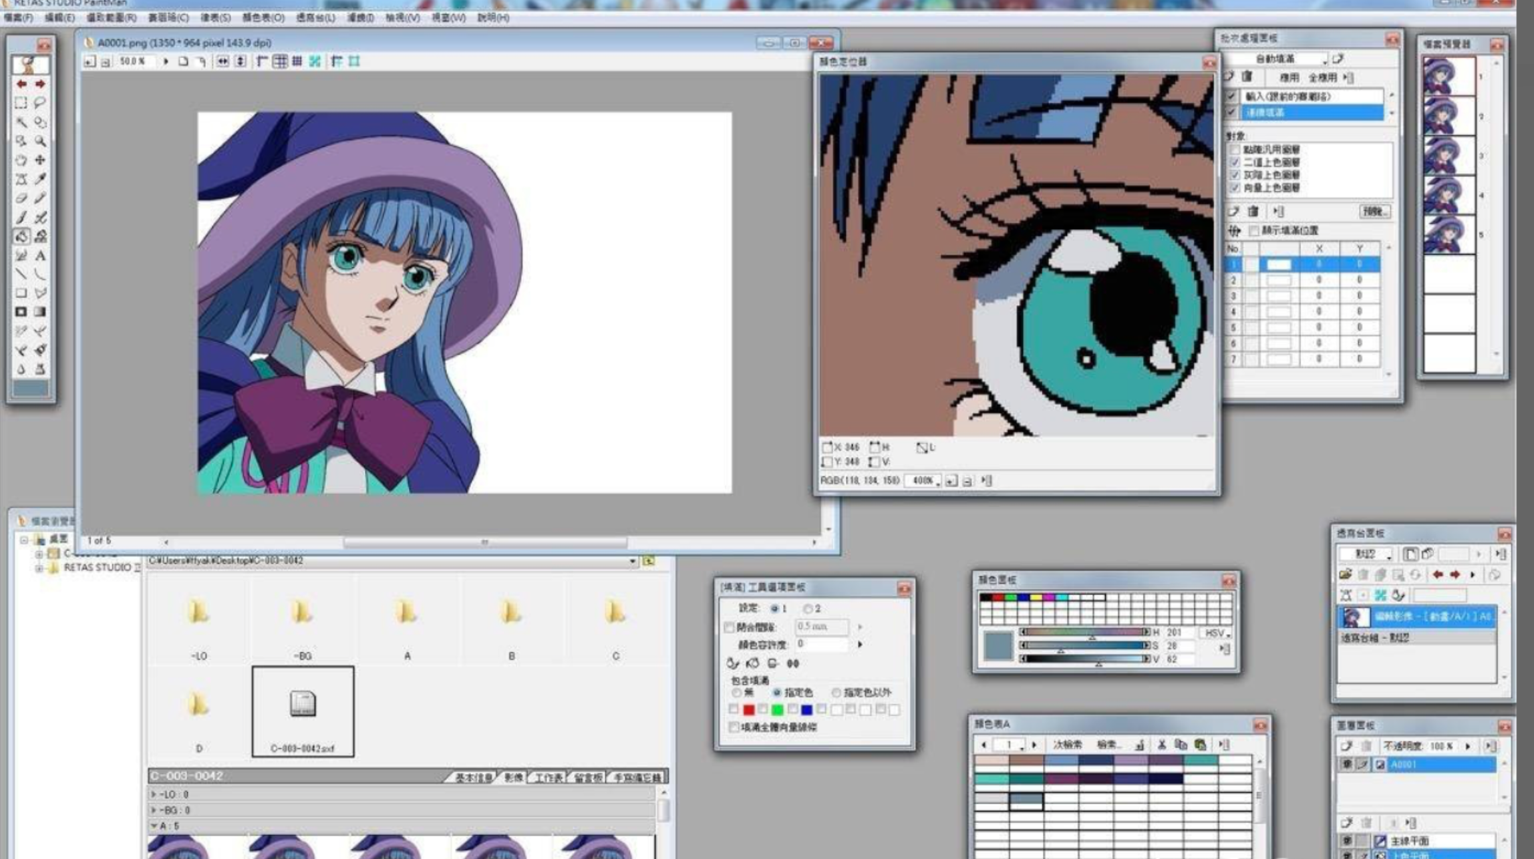Expand the RETAS STUDIO tree node
The image size is (1534, 859).
(39, 568)
